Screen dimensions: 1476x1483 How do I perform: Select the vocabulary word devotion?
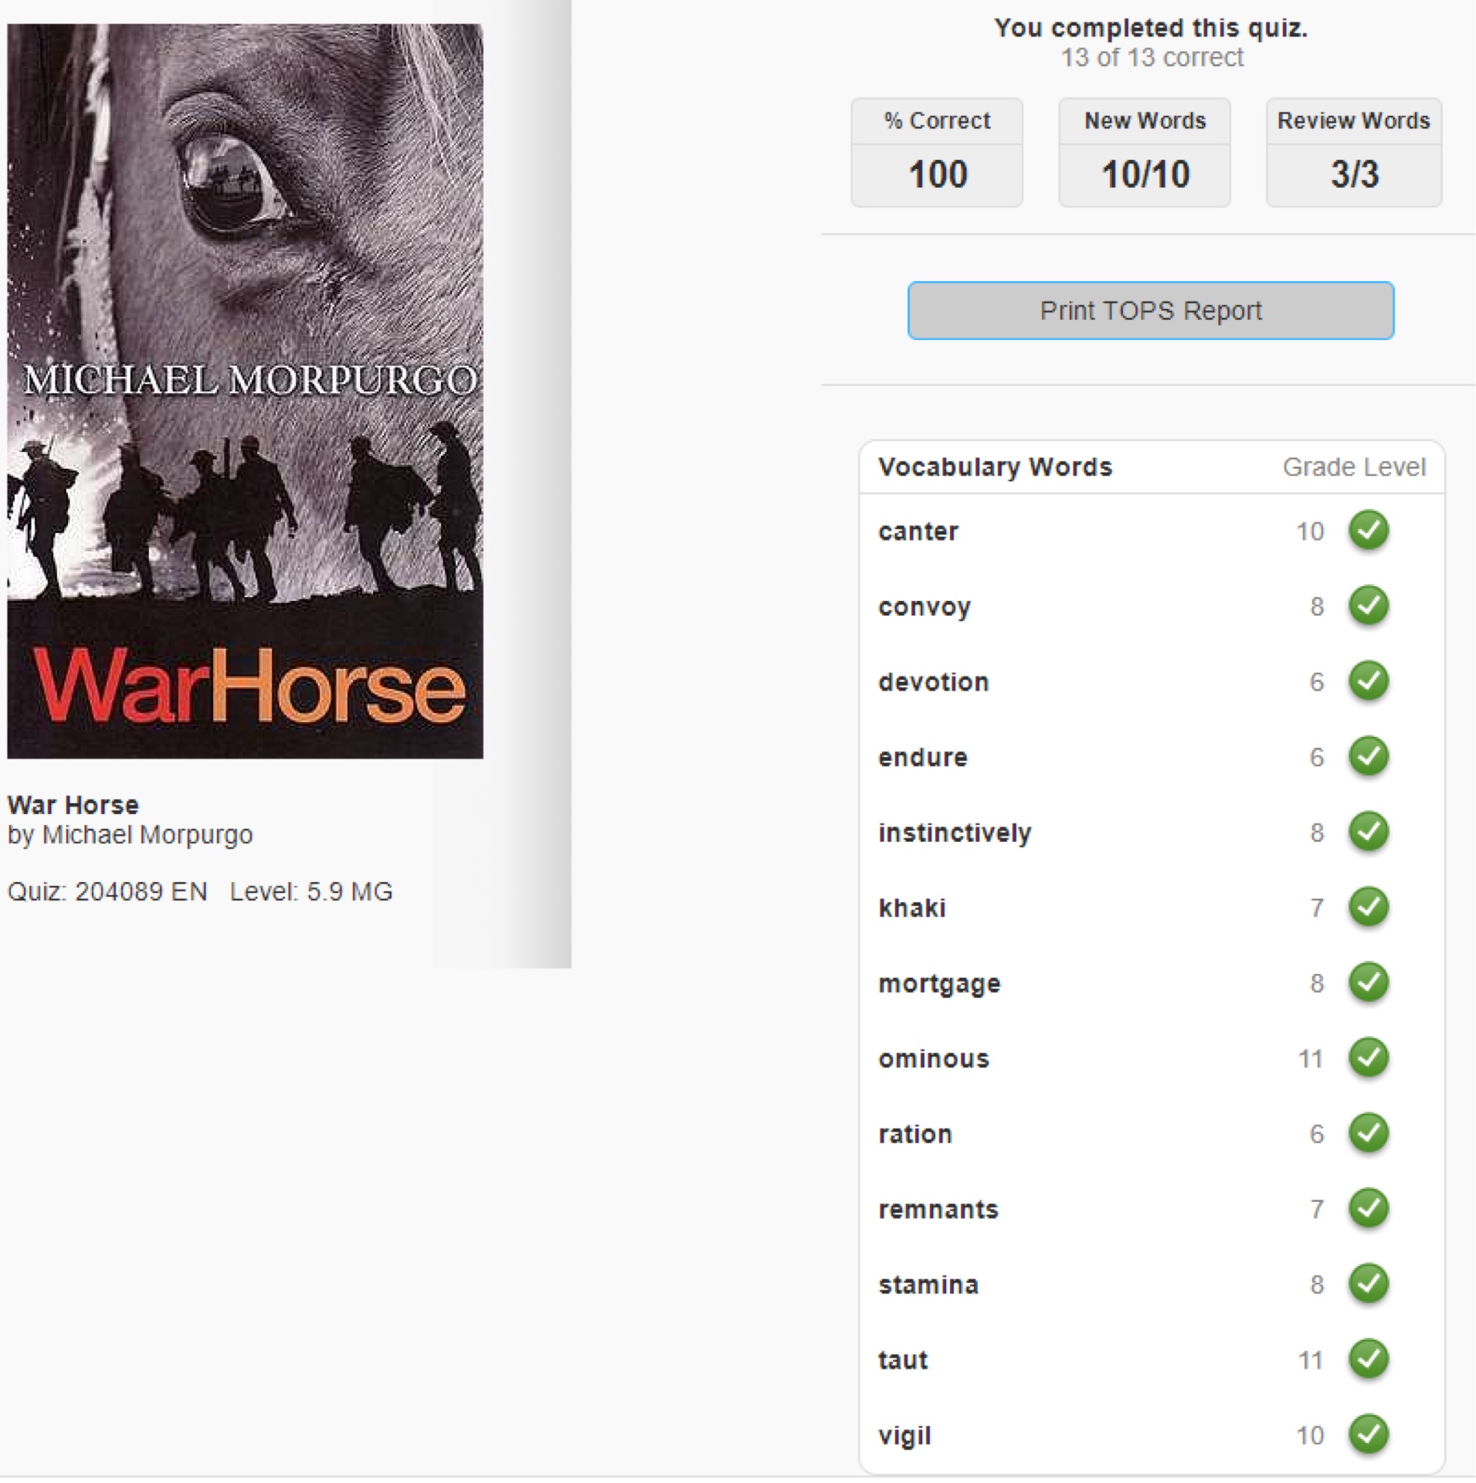(x=933, y=682)
